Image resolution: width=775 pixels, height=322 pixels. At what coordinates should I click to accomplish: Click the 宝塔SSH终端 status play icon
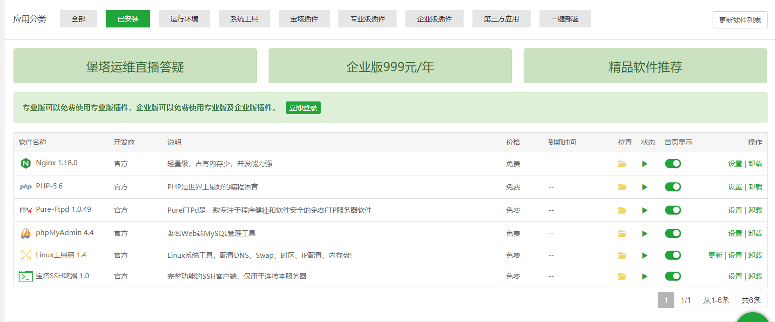(645, 276)
